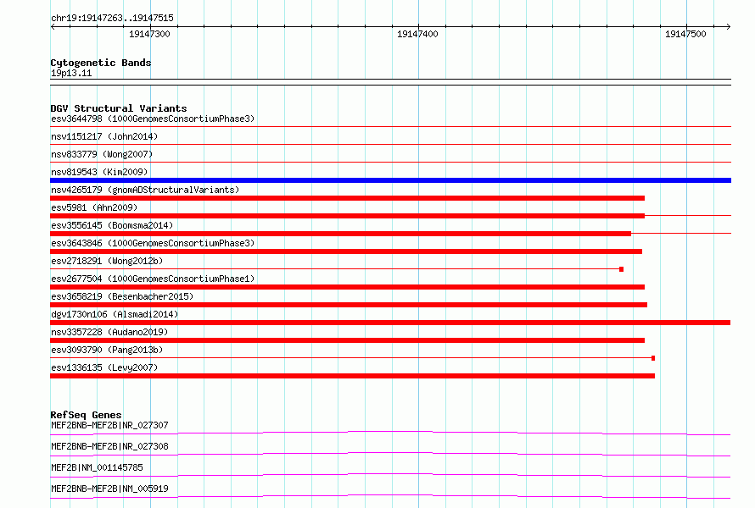Open variant nsv1151217 (John2014)
The image size is (755, 508).
[x=104, y=136]
